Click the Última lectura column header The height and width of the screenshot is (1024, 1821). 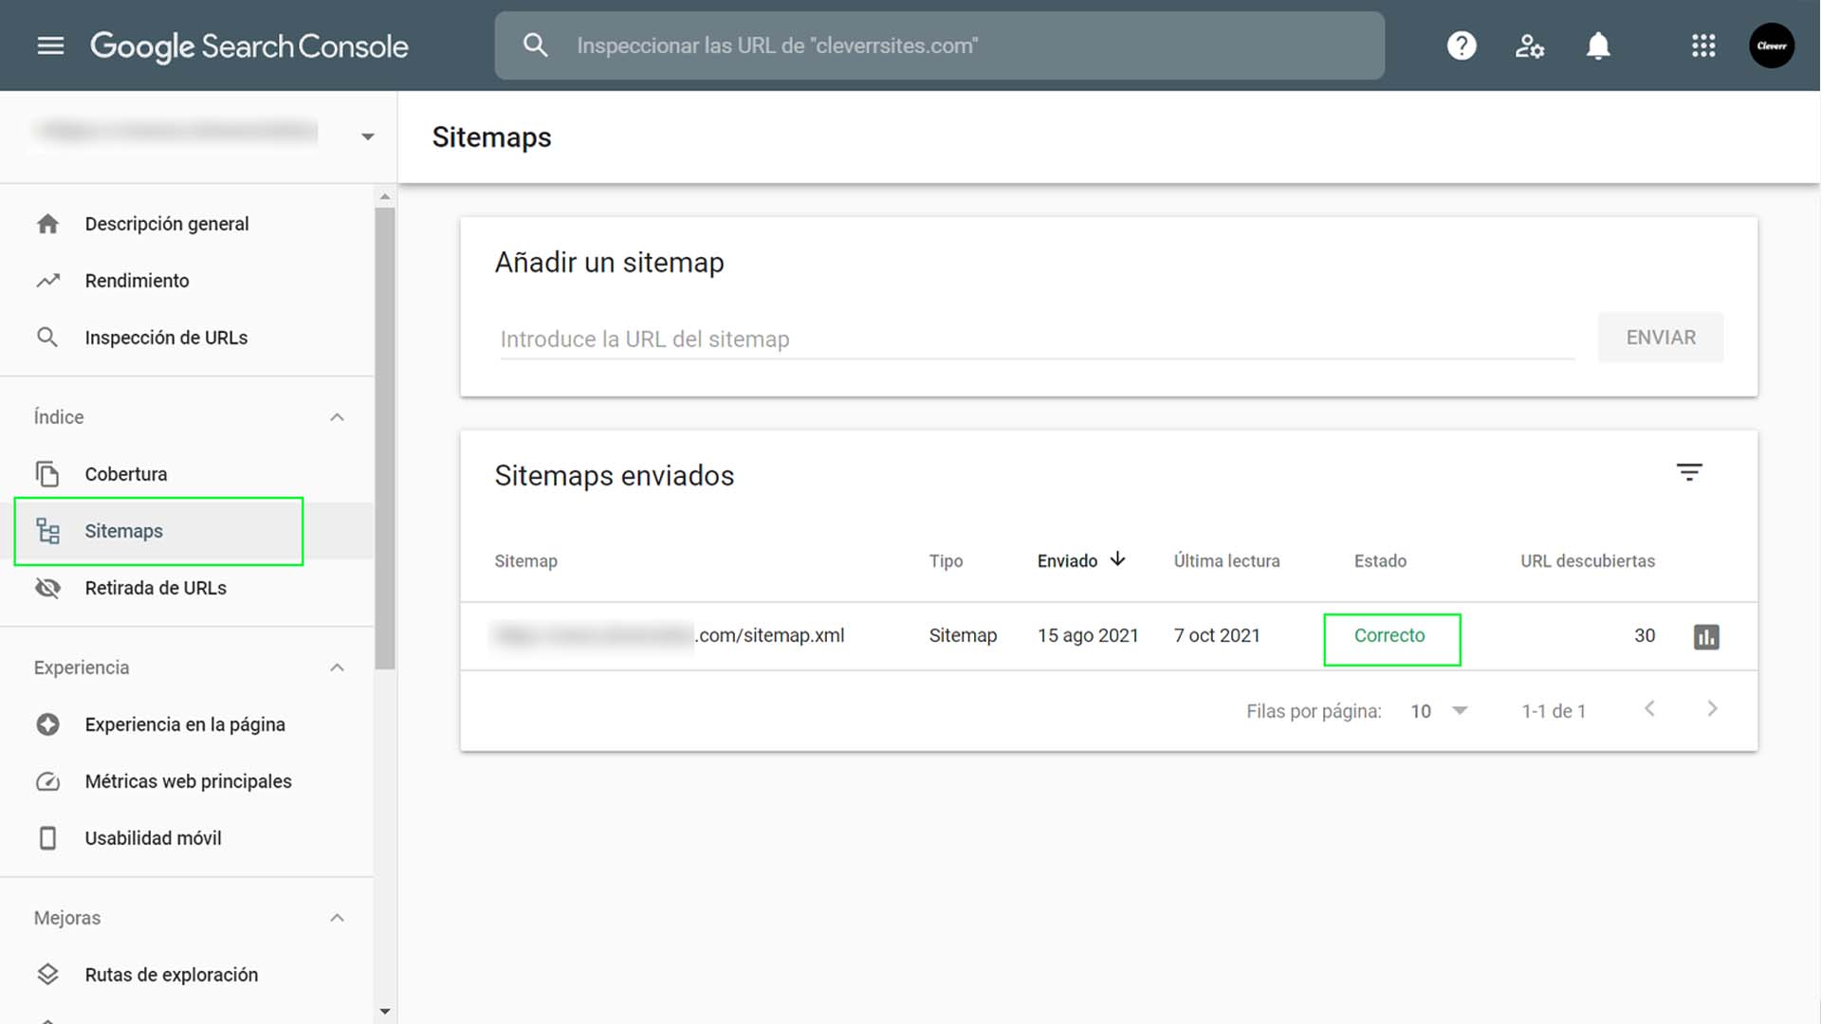1226,561
